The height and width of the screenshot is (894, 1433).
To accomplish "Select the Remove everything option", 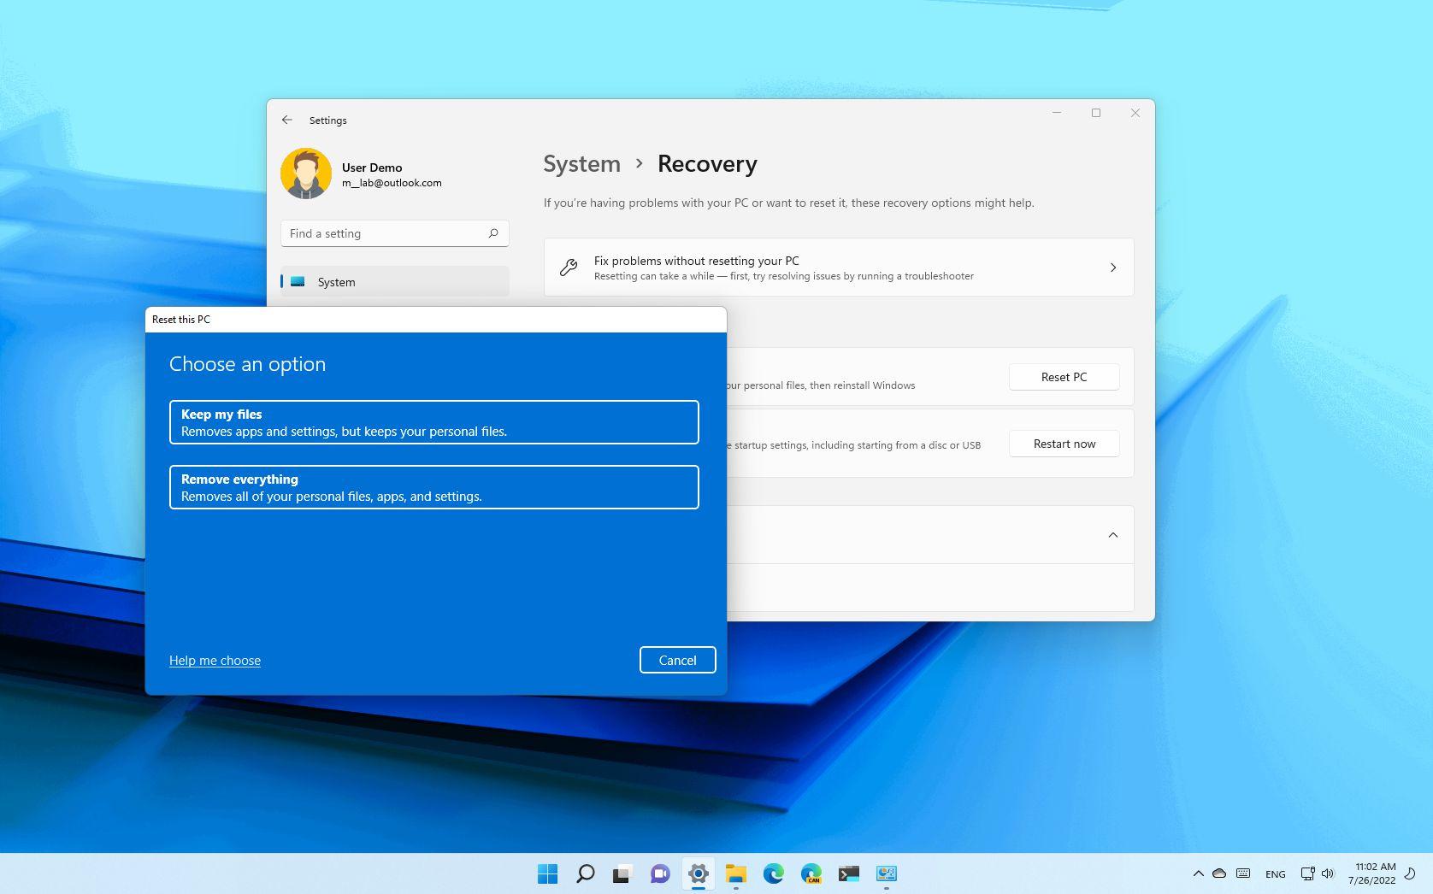I will [x=433, y=486].
